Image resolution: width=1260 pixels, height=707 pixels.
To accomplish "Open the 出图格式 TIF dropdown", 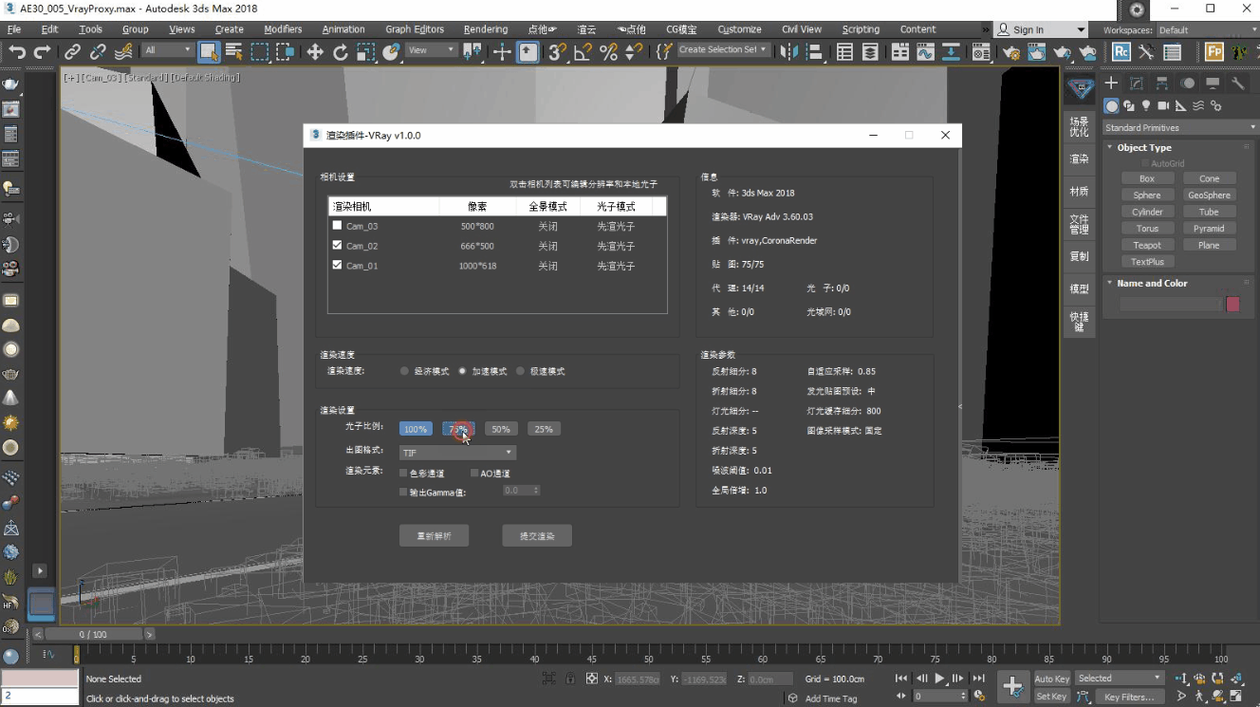I will 457,453.
